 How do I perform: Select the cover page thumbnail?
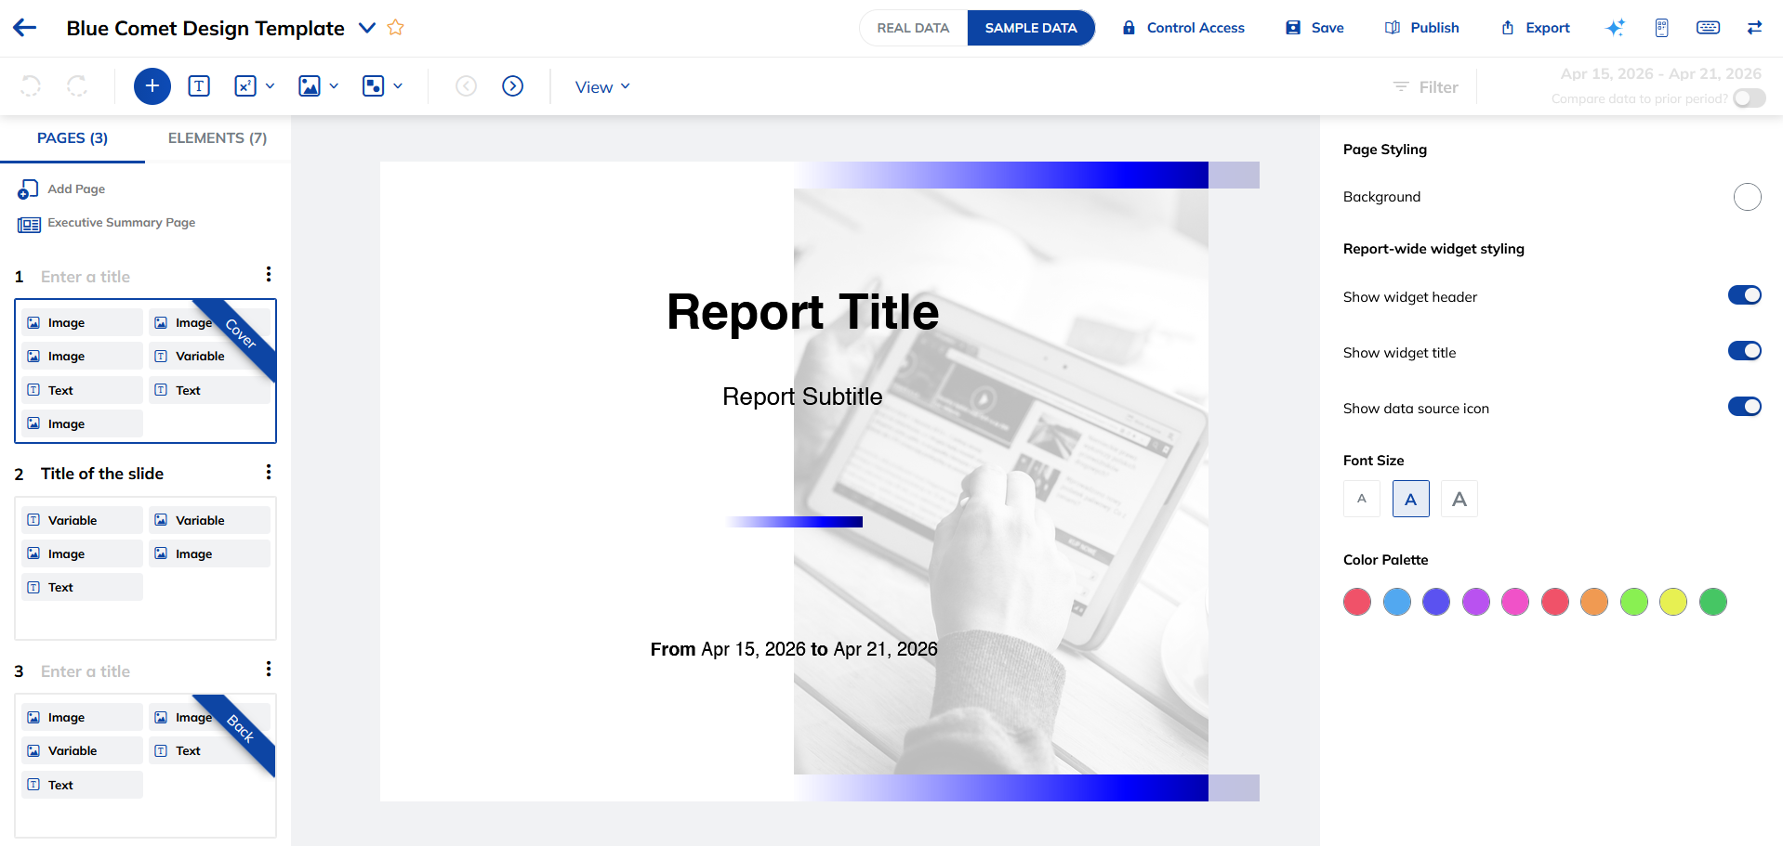[146, 371]
